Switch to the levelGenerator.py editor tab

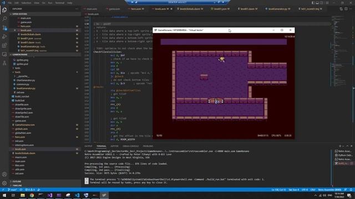tap(278, 9)
